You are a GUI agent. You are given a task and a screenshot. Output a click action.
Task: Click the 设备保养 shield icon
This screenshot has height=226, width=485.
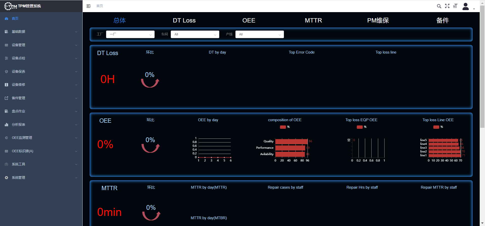tap(7, 71)
